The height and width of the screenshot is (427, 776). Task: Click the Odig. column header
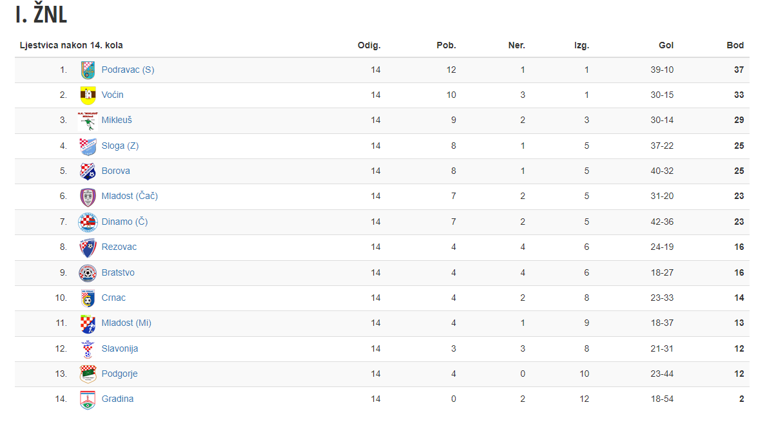(369, 45)
